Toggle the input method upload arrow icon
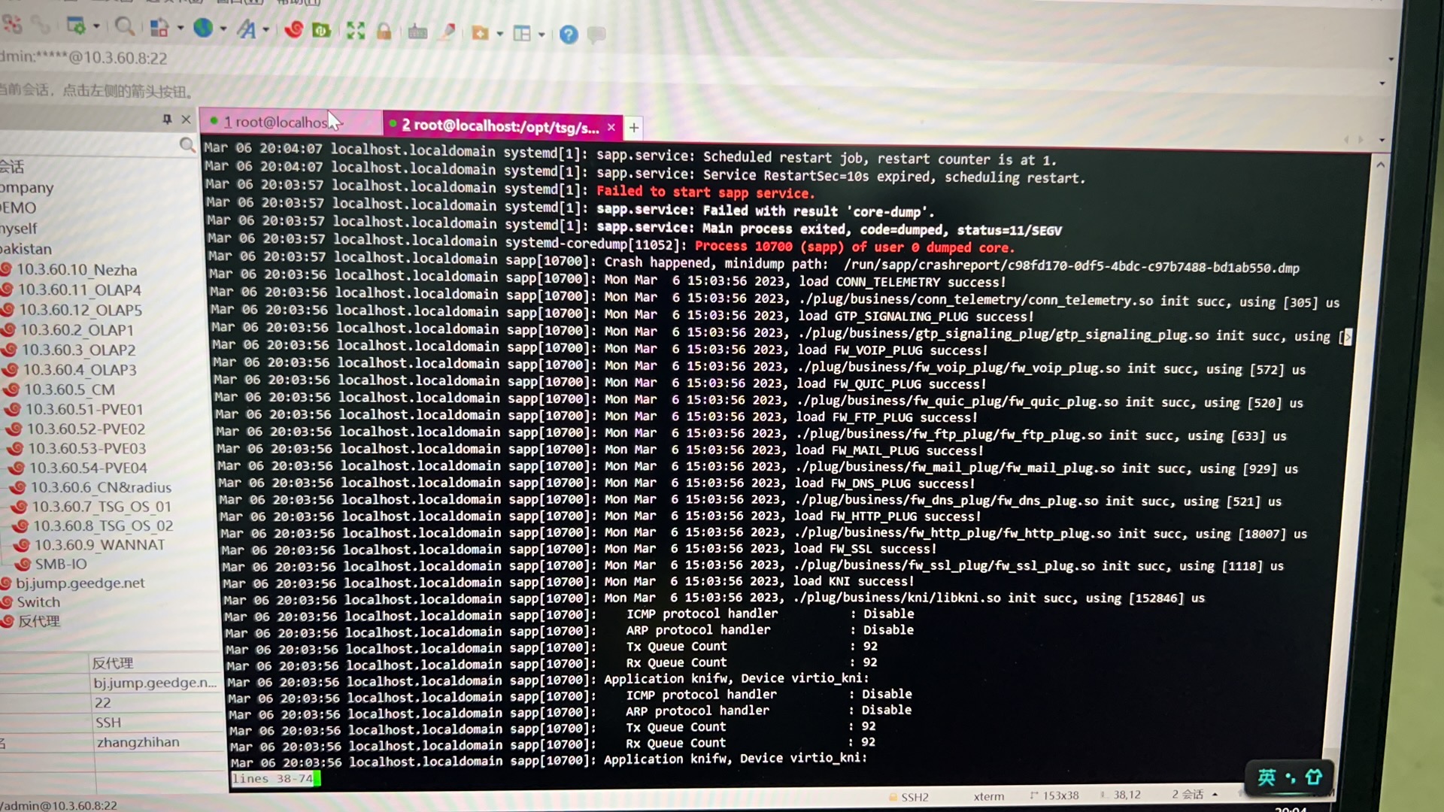Image resolution: width=1444 pixels, height=812 pixels. coord(1313,777)
